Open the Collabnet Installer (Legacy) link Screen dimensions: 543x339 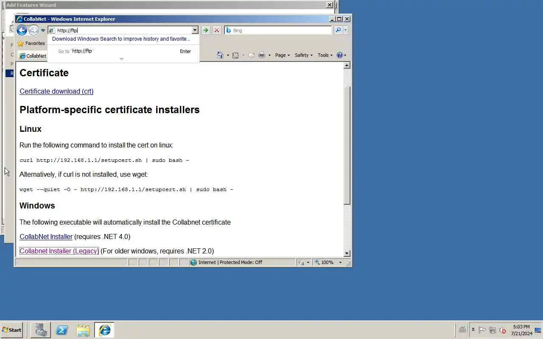tap(59, 251)
